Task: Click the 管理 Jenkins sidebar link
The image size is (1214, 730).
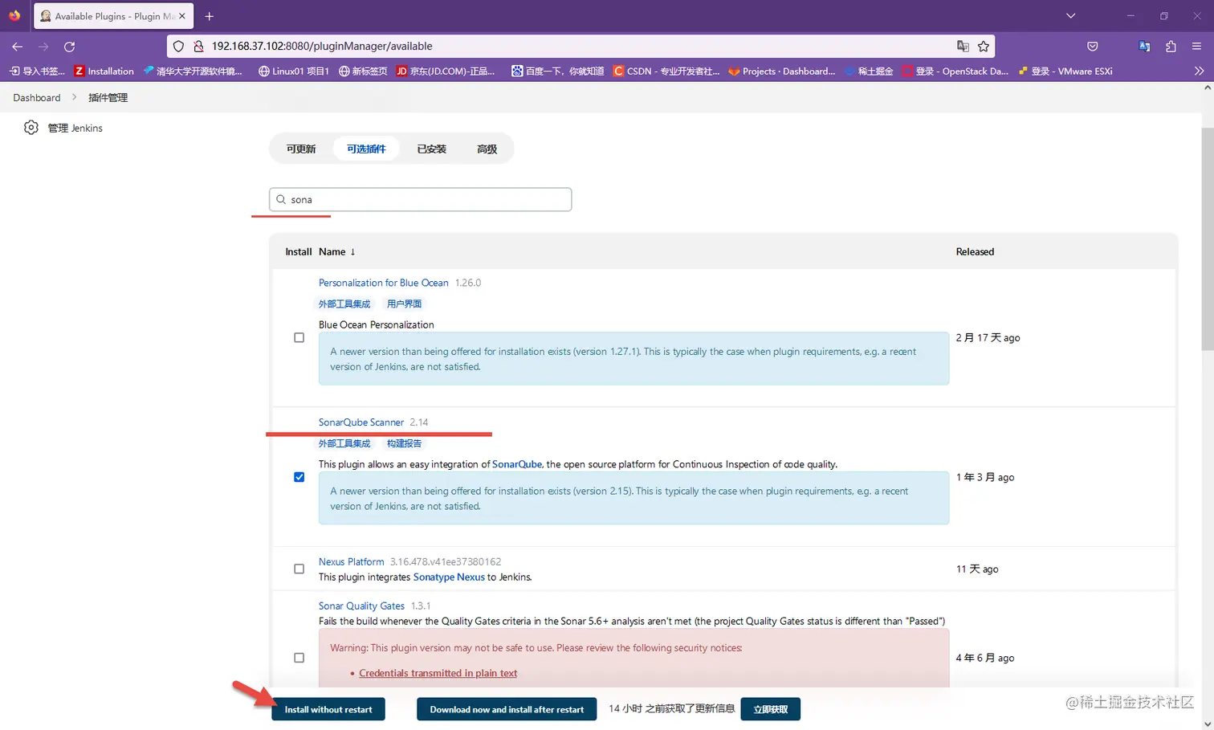Action: click(x=75, y=128)
